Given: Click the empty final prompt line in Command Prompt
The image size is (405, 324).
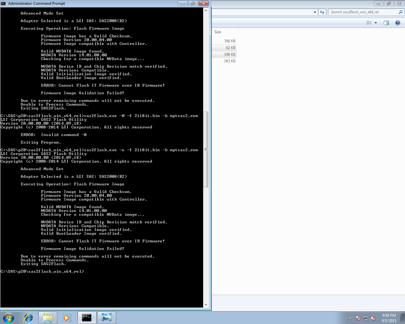Looking at the screenshot, I should click(x=42, y=271).
